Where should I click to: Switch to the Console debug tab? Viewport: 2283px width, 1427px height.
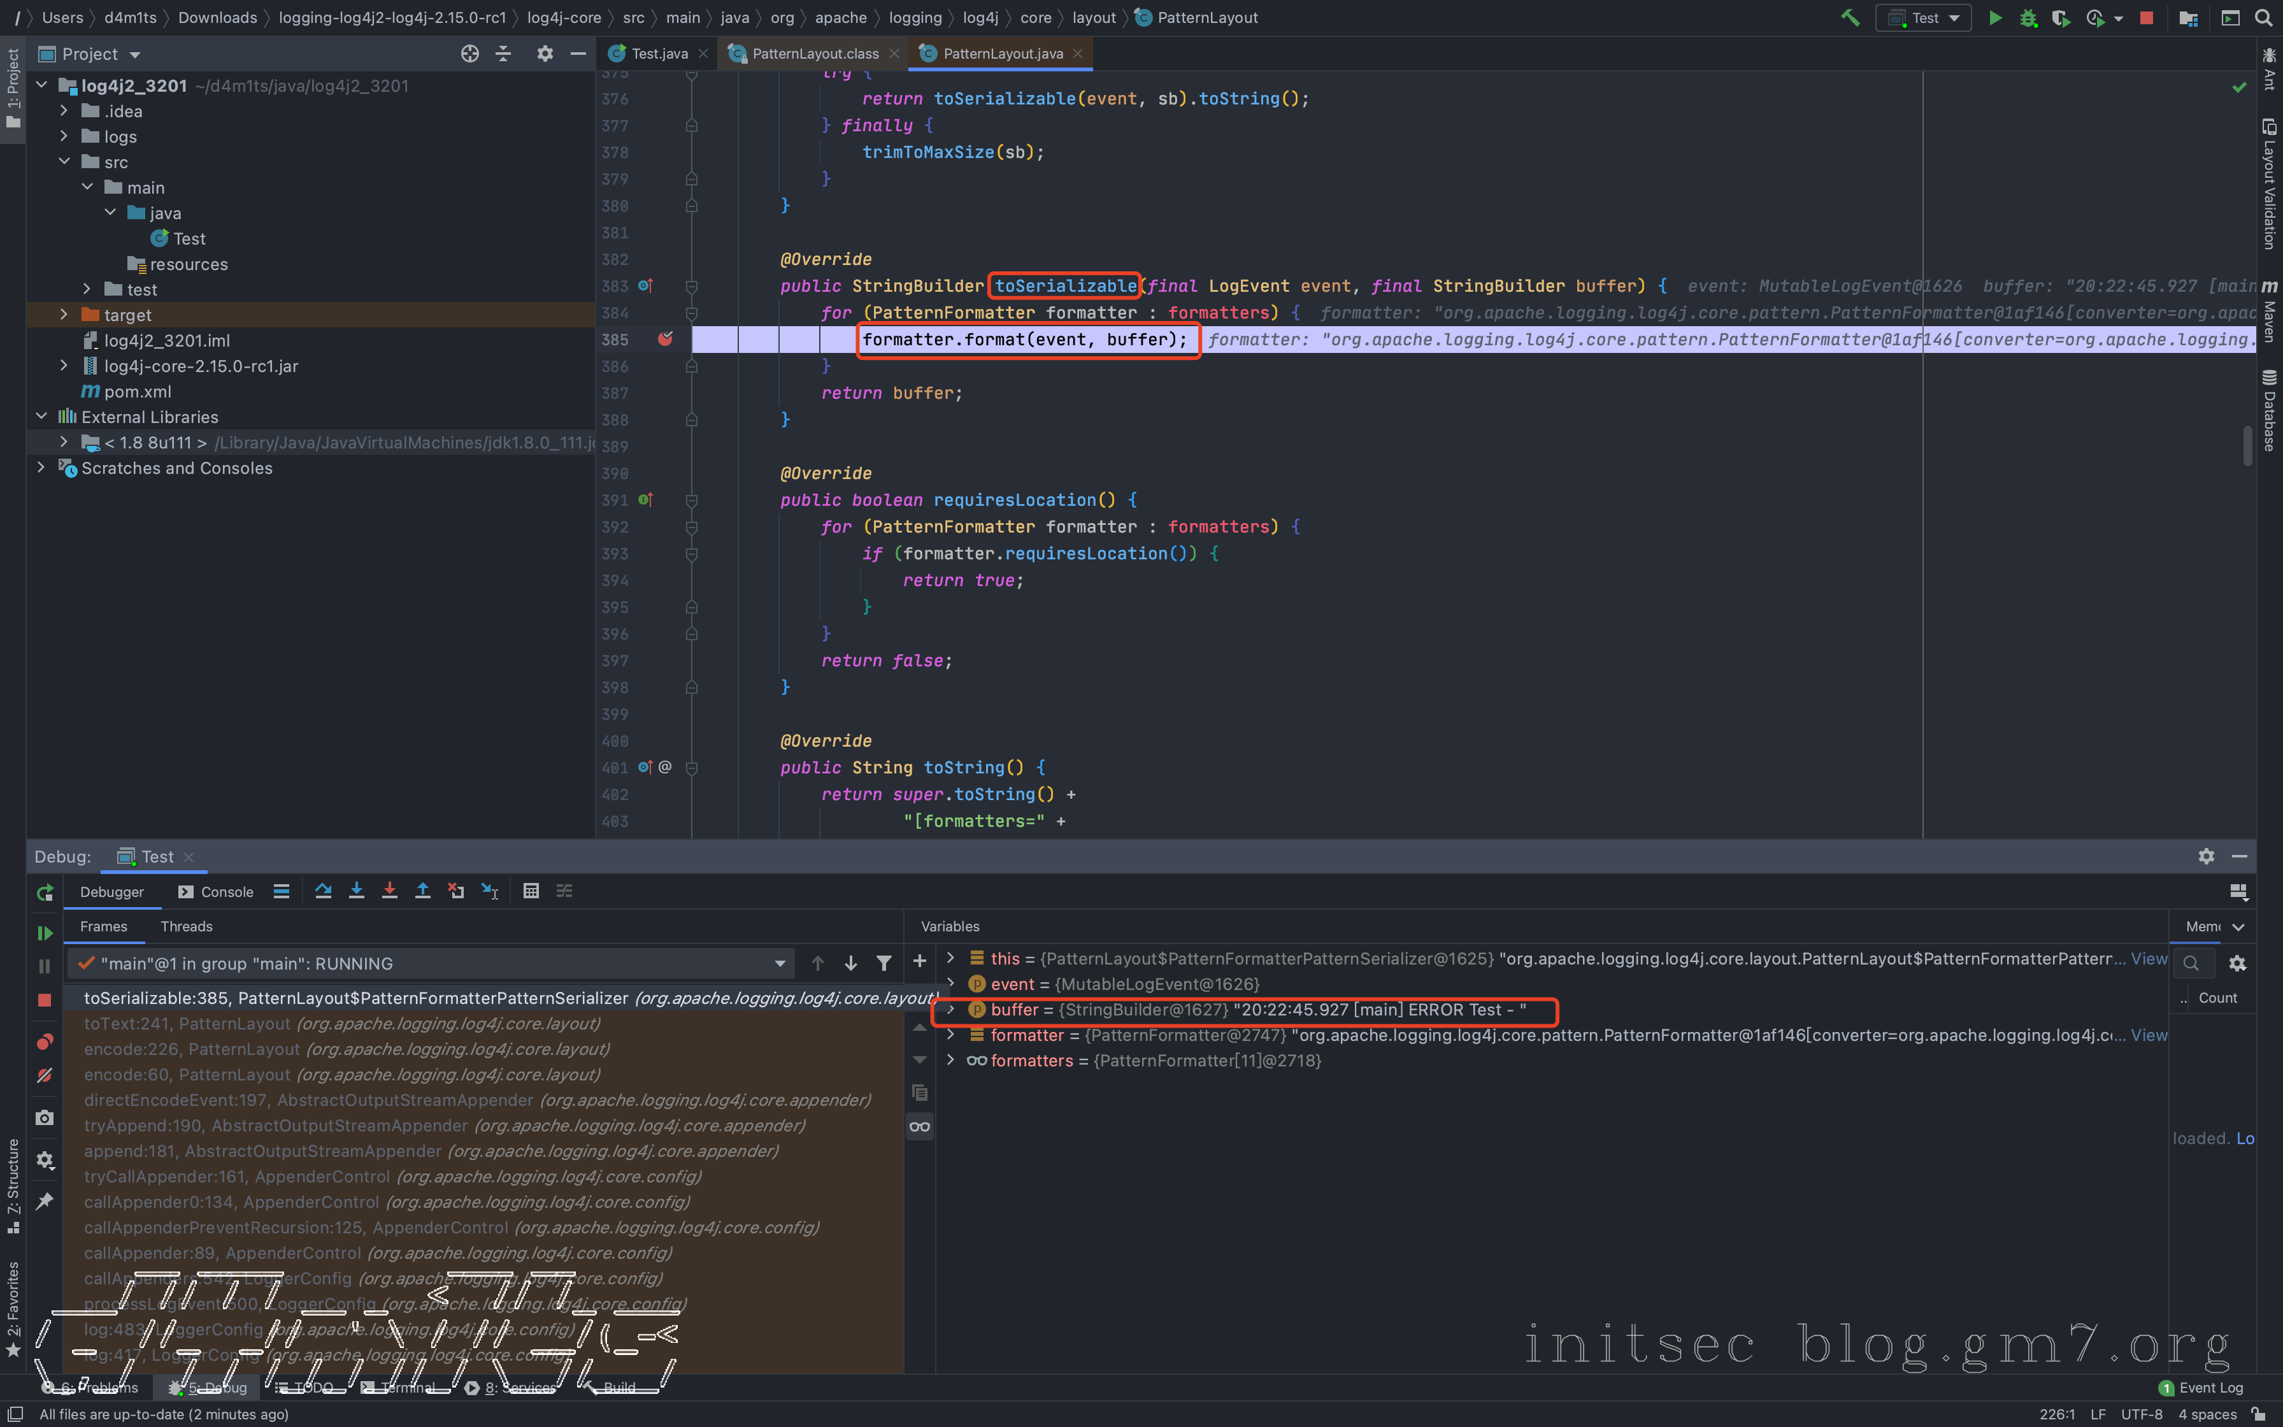(x=216, y=892)
